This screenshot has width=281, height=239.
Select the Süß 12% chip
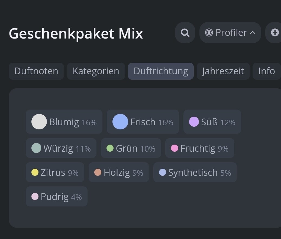point(212,122)
